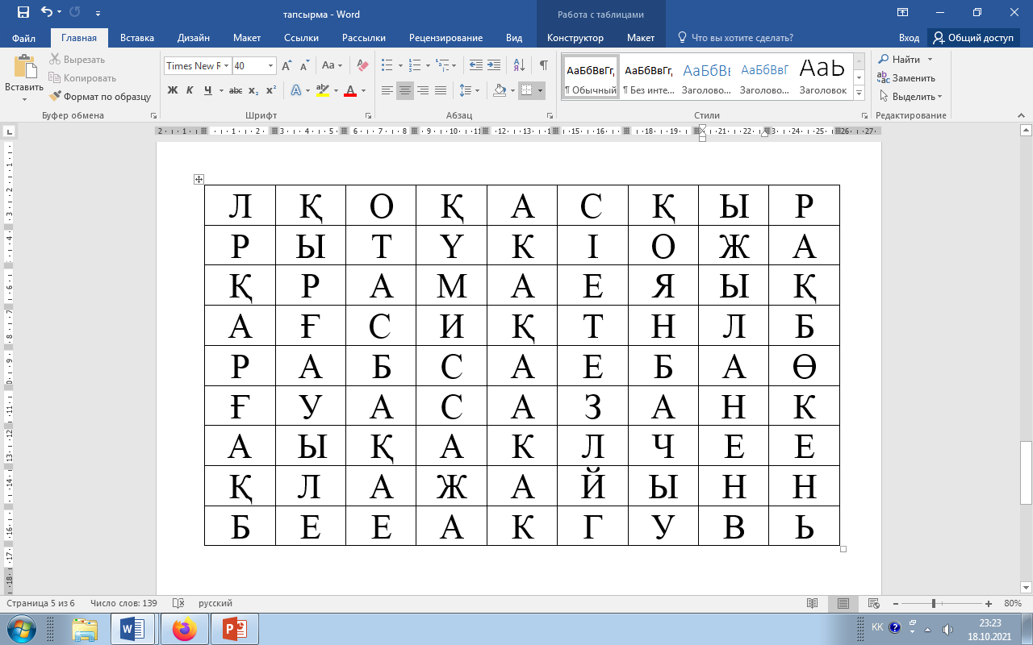
Task: Align text to the left
Action: click(x=387, y=90)
